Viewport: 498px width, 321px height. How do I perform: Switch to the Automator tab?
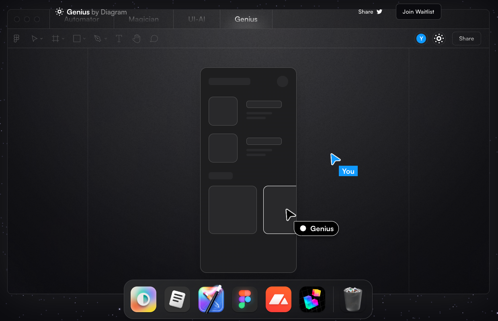[x=82, y=19]
